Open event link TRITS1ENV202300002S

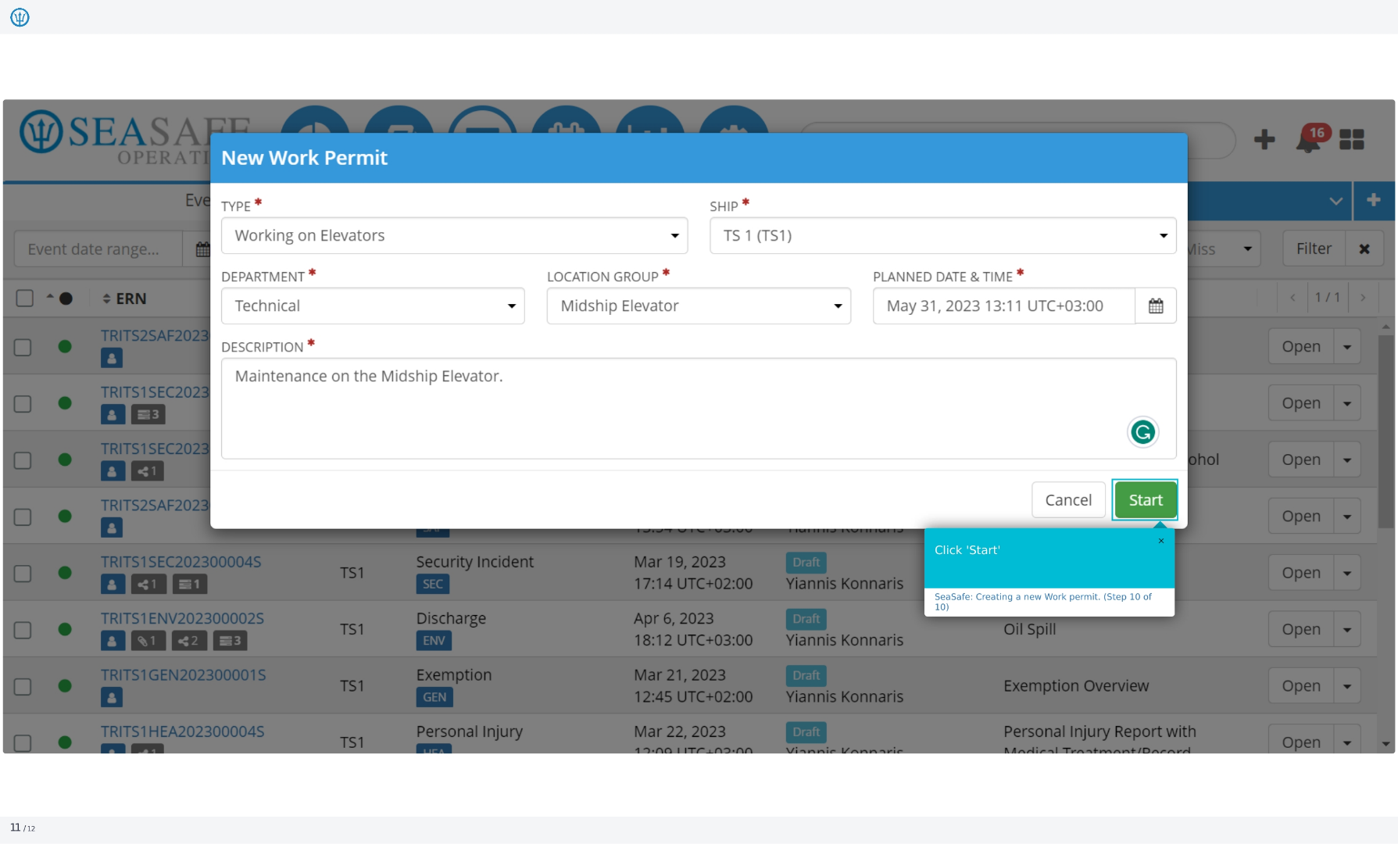[182, 618]
